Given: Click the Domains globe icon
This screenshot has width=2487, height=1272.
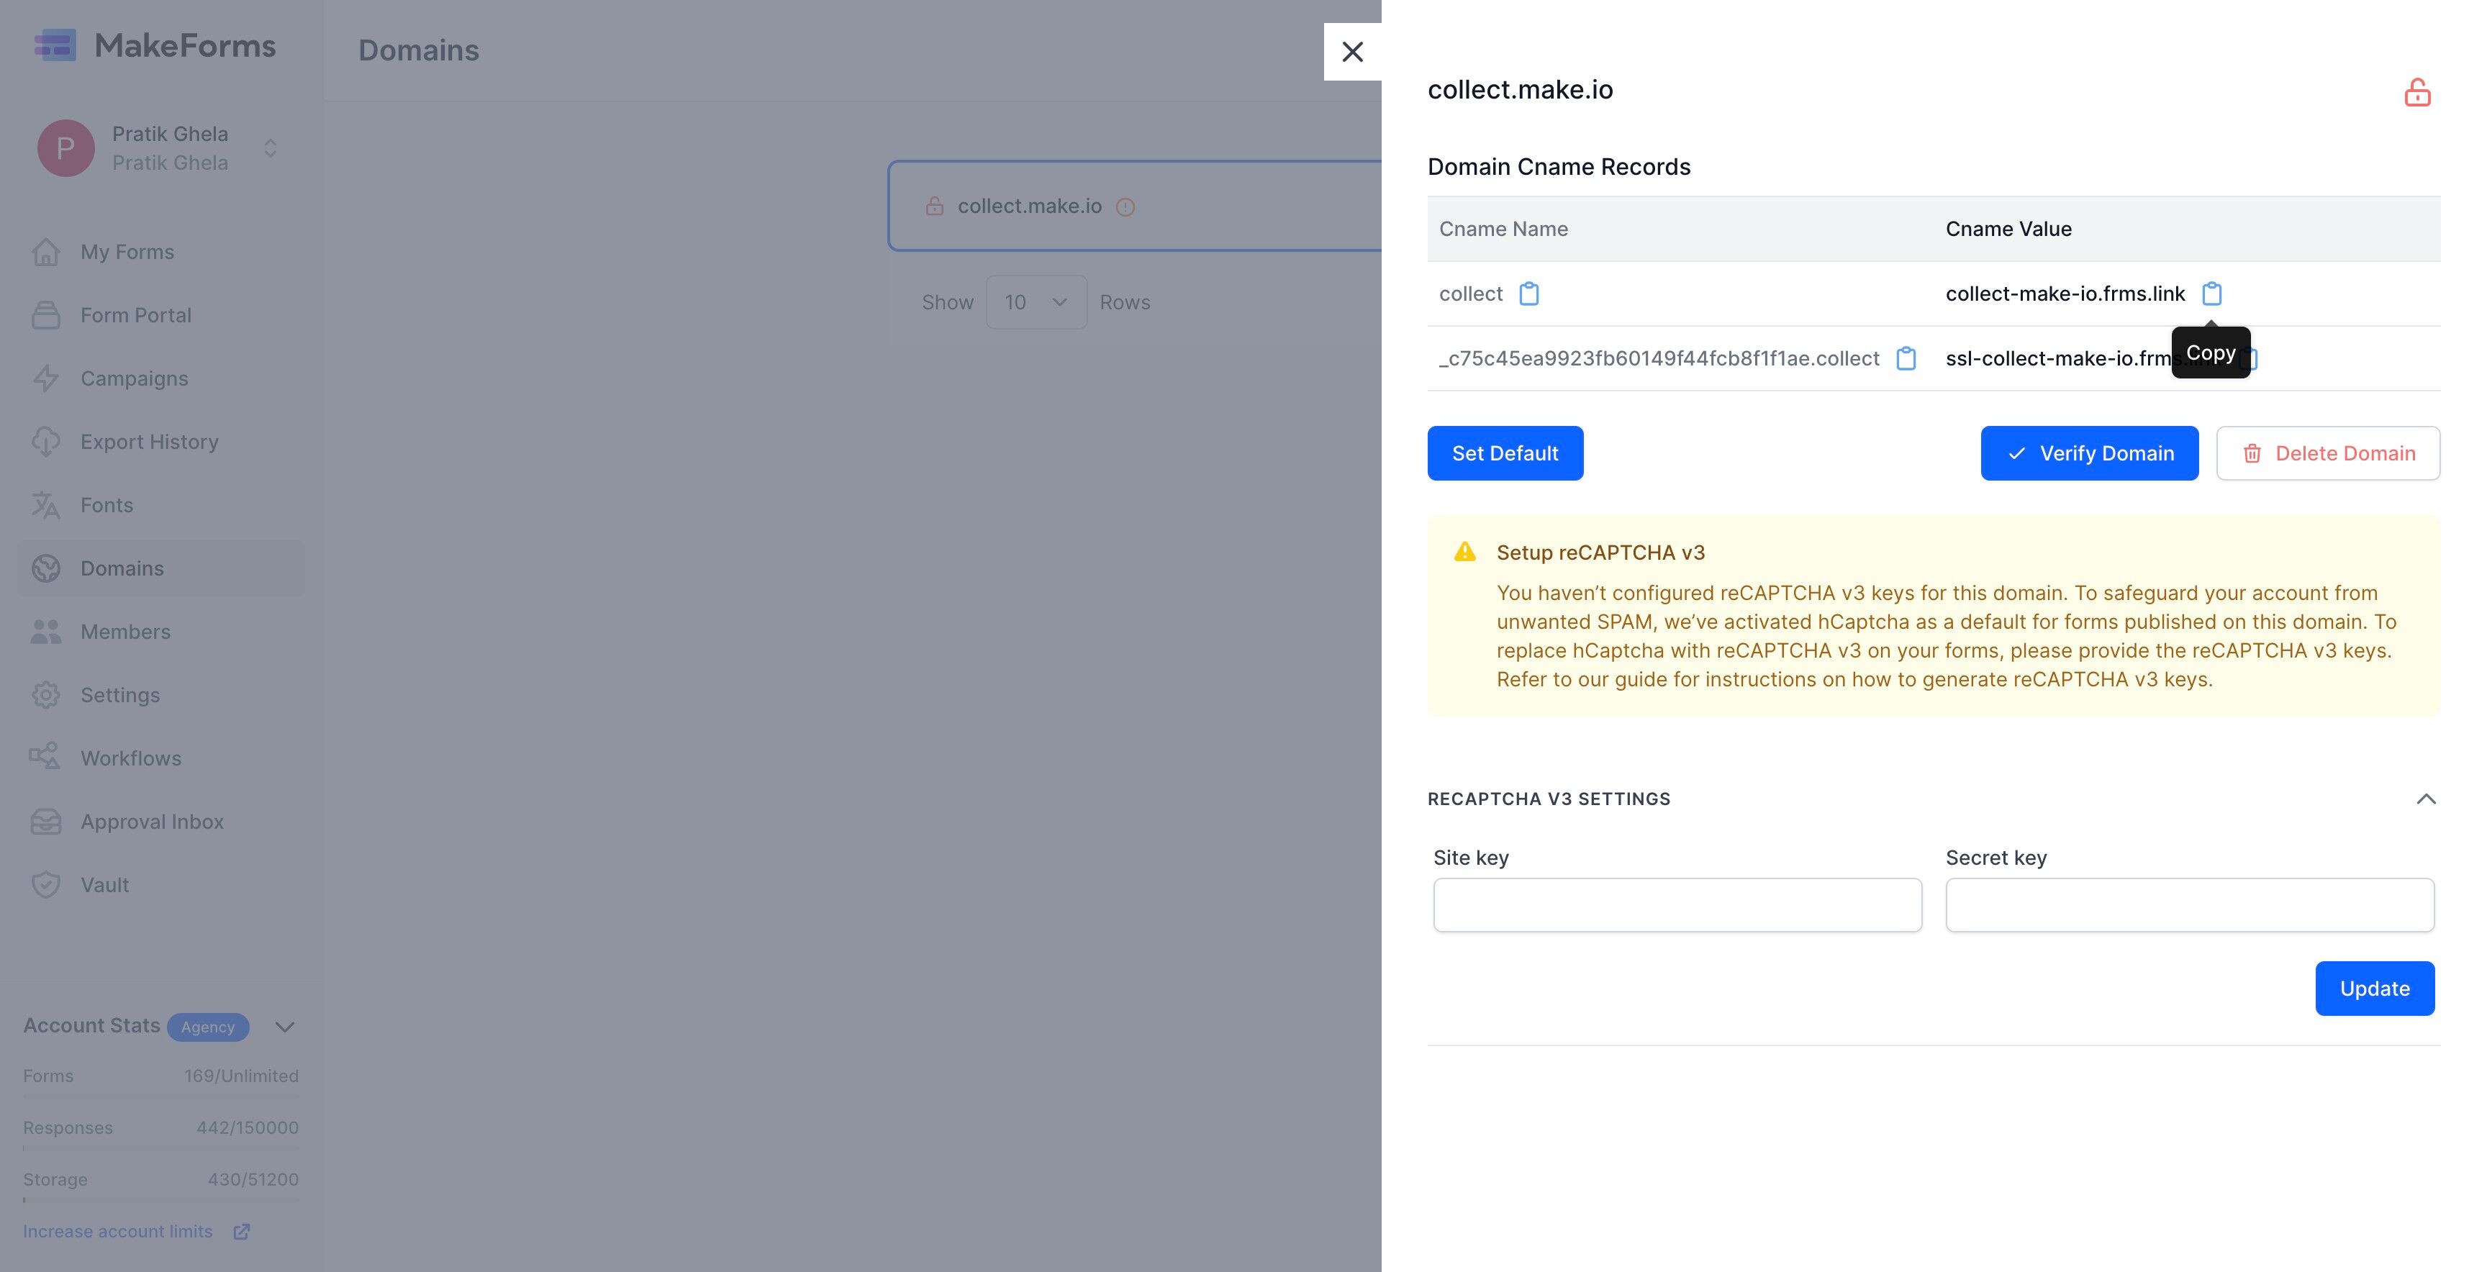Looking at the screenshot, I should point(45,568).
